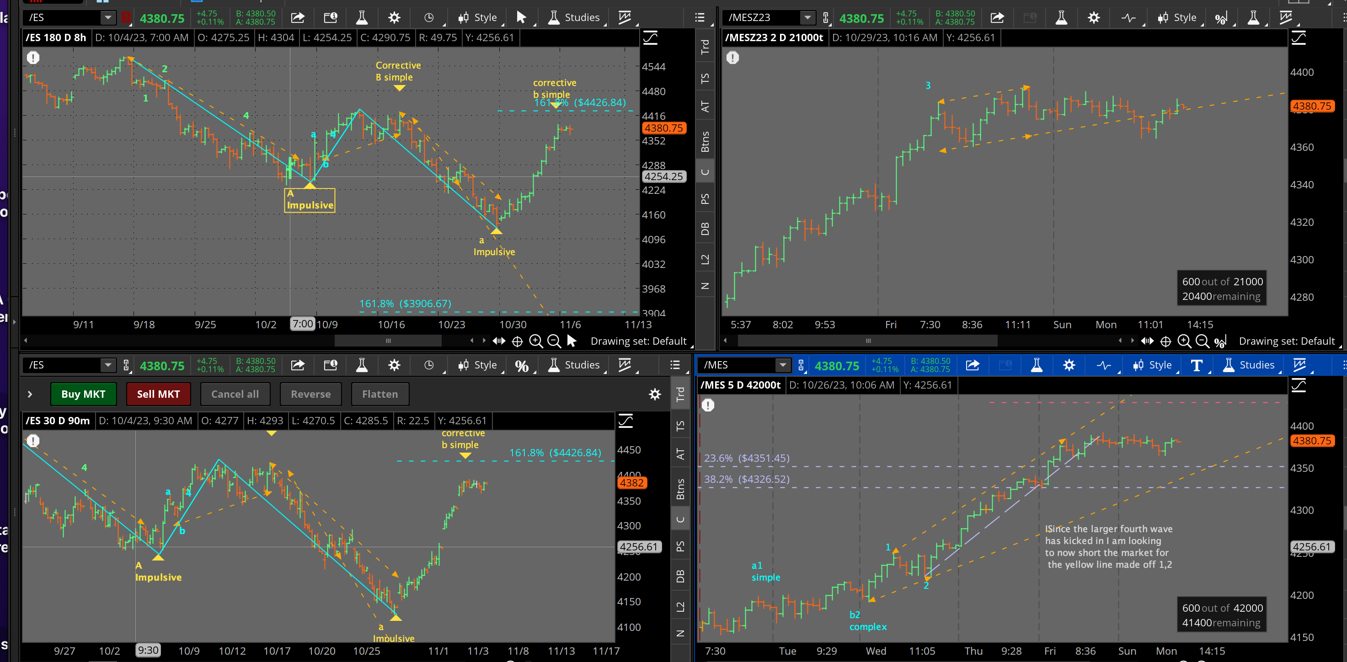The height and width of the screenshot is (662, 1347).
Task: Expand arrow left of Buy MKT button
Action: click(30, 394)
